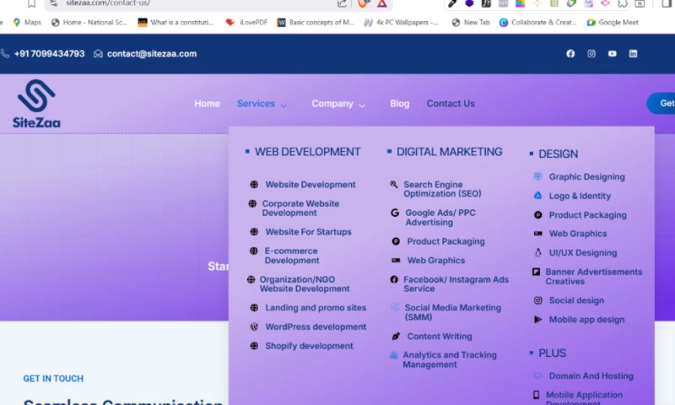Choose Graphic Designing under Design
The width and height of the screenshot is (675, 405).
[586, 177]
